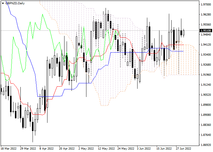
Task: Select the 3 Jun 2022 date label
Action: [x=144, y=149]
